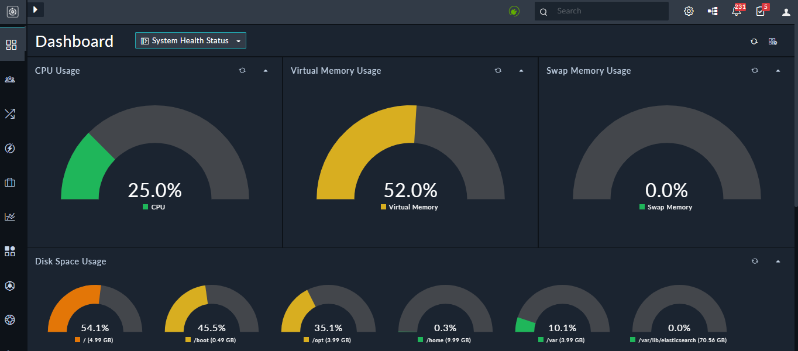Image resolution: width=798 pixels, height=351 pixels.
Task: Collapse the Disk Space Usage panel
Action: pos(778,261)
